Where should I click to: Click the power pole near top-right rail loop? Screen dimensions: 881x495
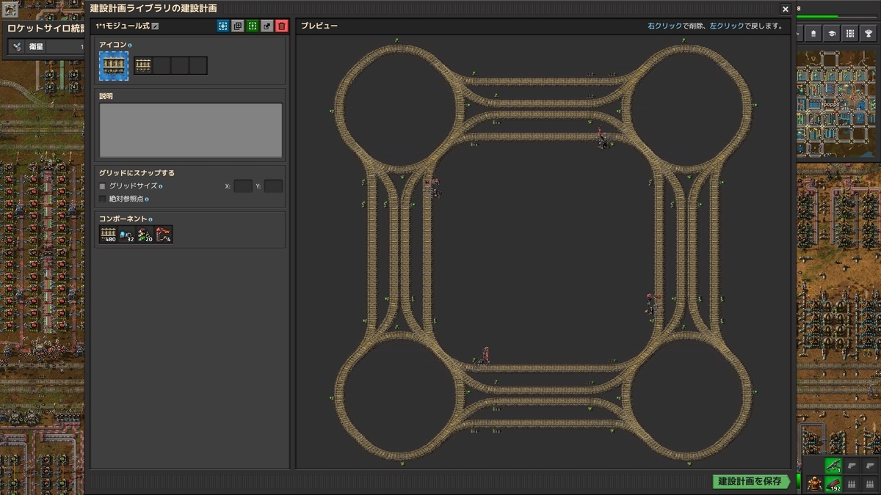click(602, 139)
